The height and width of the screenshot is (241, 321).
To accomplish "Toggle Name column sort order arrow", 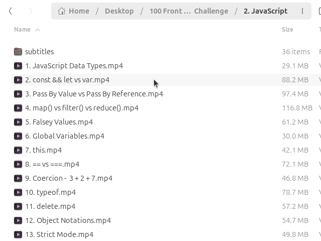I will 38,30.
